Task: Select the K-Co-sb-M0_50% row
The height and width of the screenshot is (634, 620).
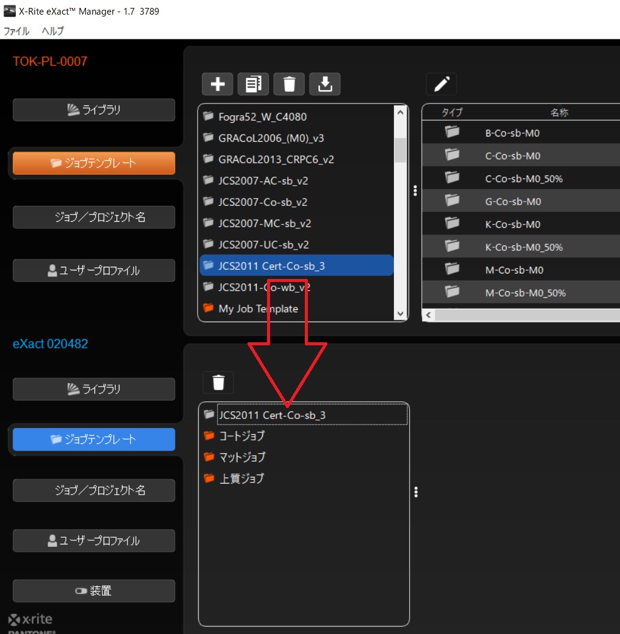Action: [521, 247]
